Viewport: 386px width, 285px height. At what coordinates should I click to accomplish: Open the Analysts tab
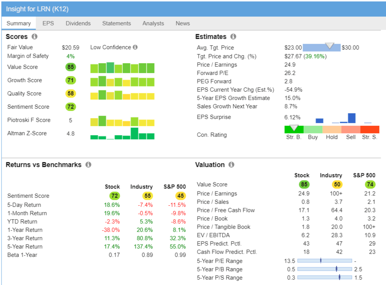coord(153,23)
